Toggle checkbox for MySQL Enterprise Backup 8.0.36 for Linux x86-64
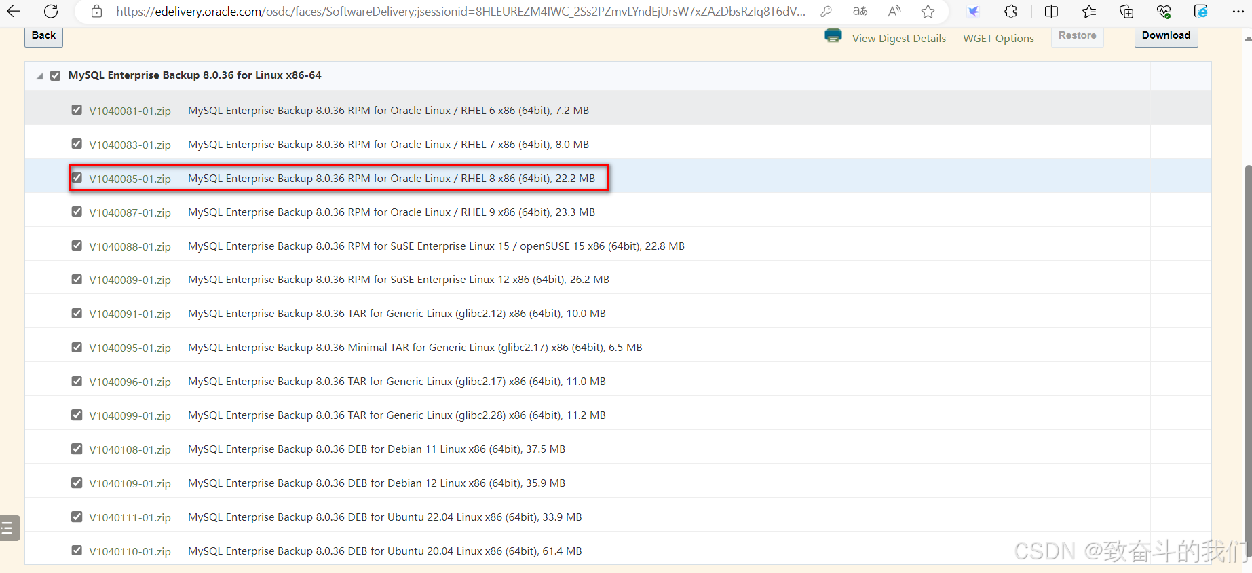The height and width of the screenshot is (573, 1252). tap(56, 75)
